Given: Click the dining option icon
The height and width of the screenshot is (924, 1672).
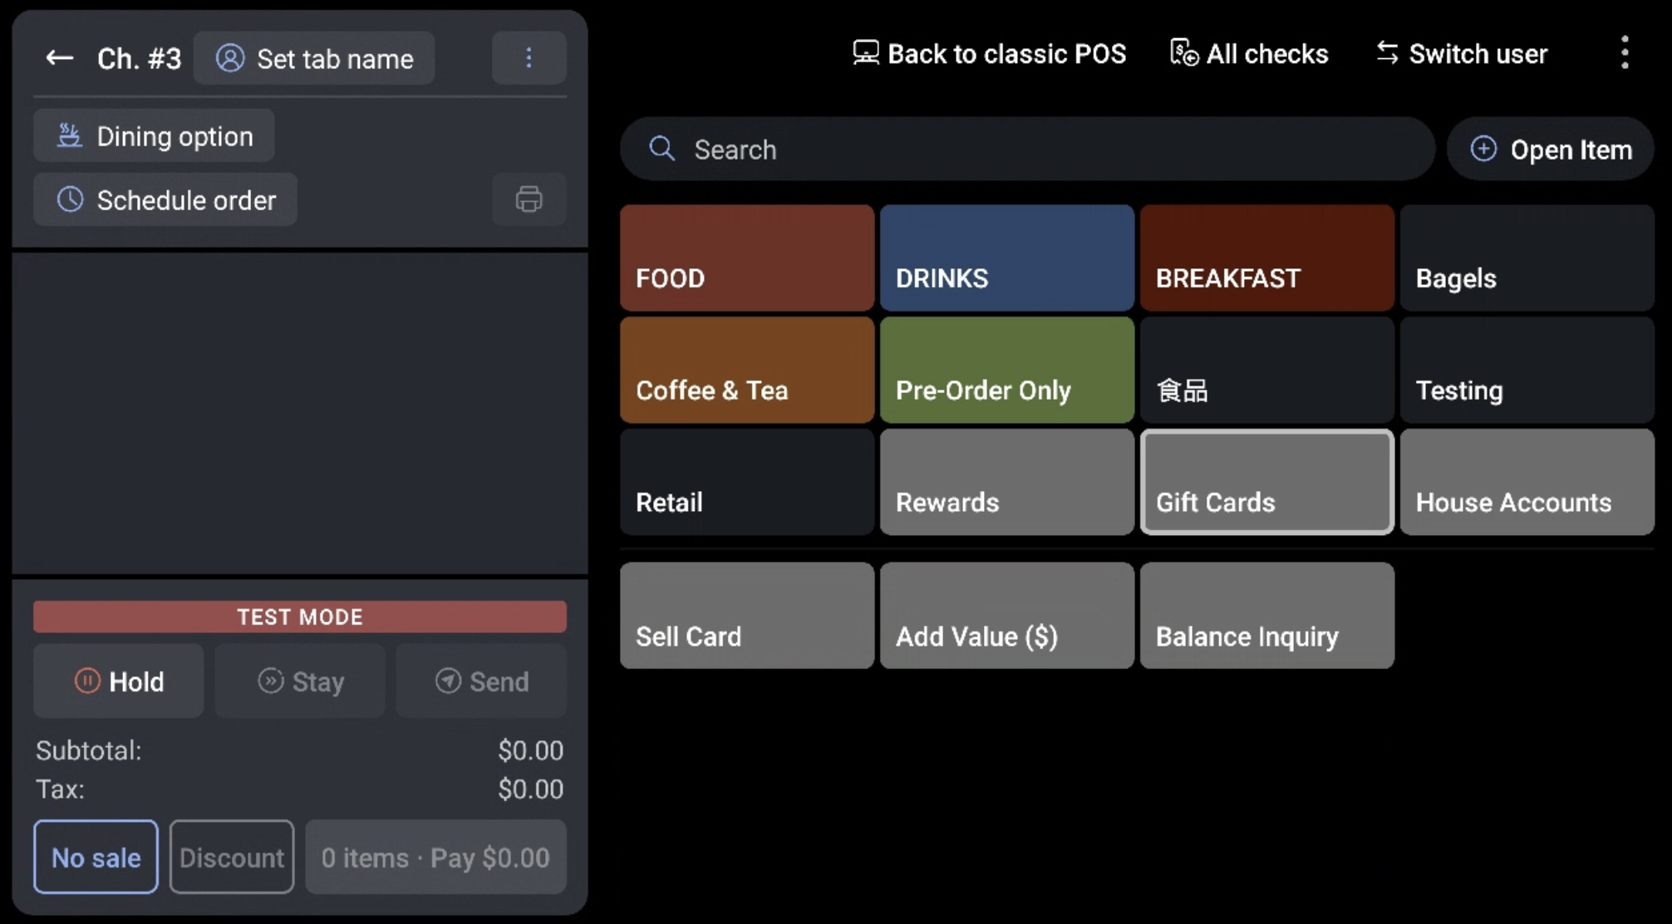Looking at the screenshot, I should point(71,135).
